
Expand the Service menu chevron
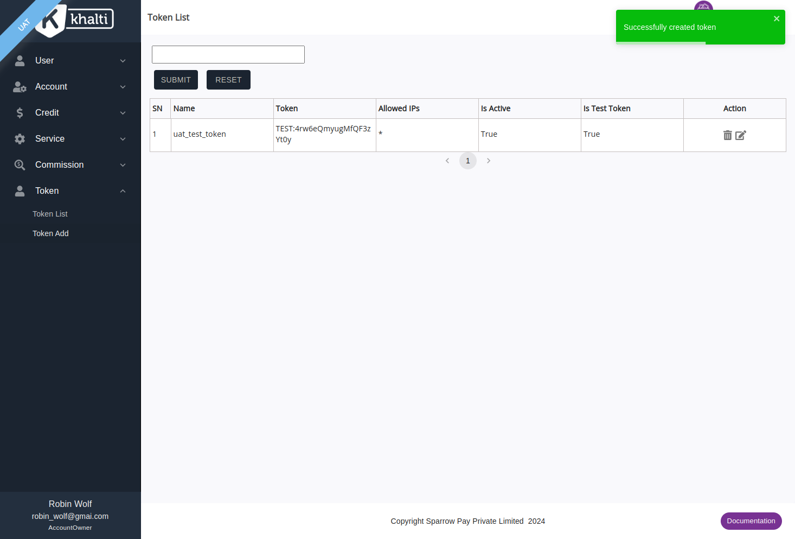(123, 139)
